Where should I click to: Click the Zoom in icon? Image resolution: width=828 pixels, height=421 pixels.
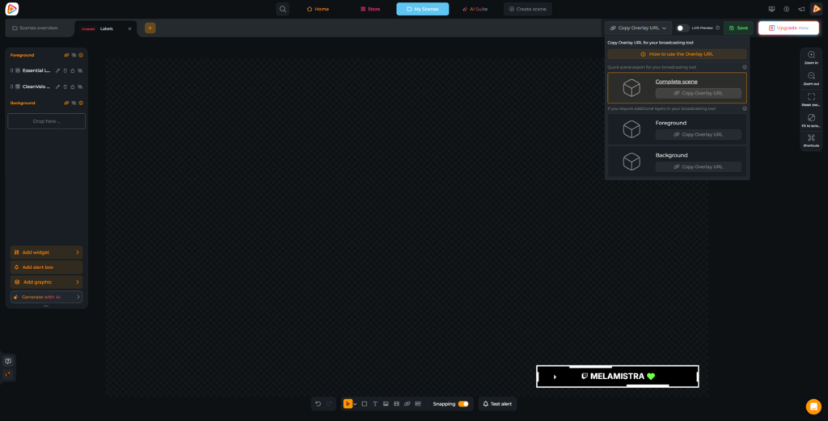click(811, 55)
